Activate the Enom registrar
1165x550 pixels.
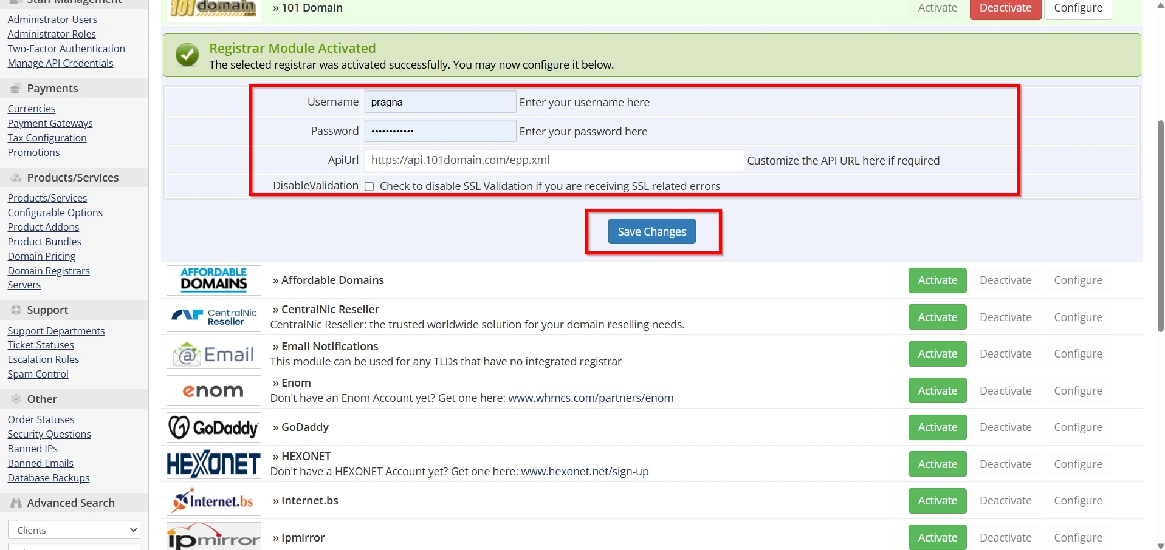pyautogui.click(x=938, y=391)
